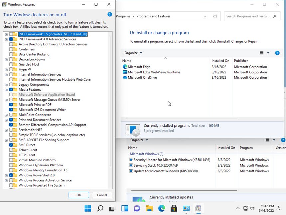The image size is (286, 215).
Task: Open Organize menu in installed updates window
Action: pos(139,140)
